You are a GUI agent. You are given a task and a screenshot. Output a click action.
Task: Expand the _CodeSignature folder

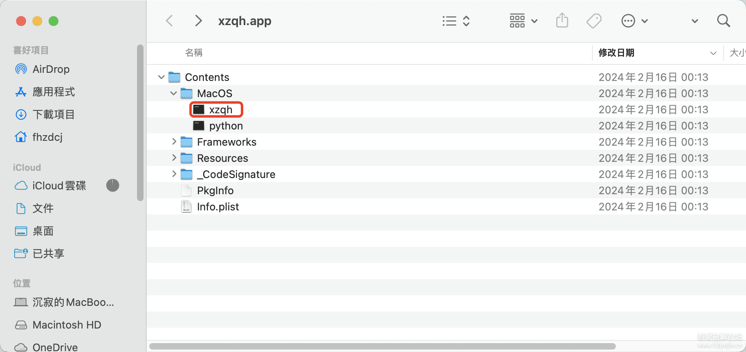pos(174,174)
